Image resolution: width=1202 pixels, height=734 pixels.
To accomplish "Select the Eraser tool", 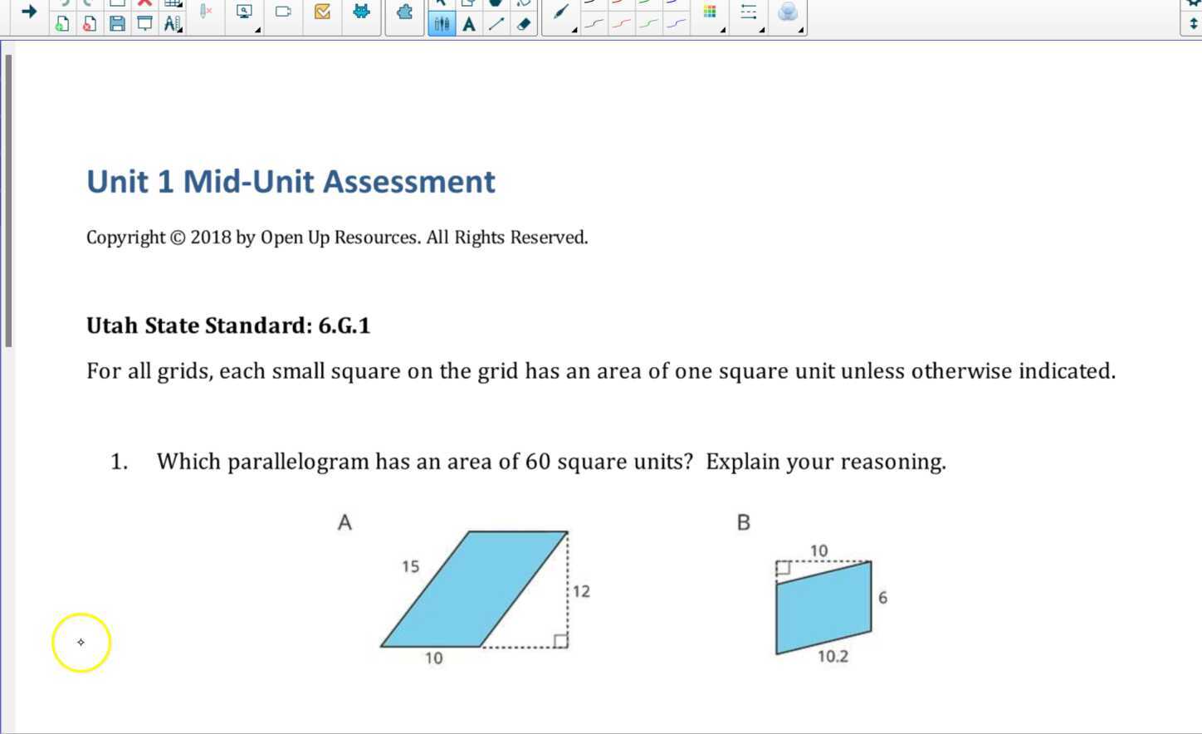I will tap(523, 25).
